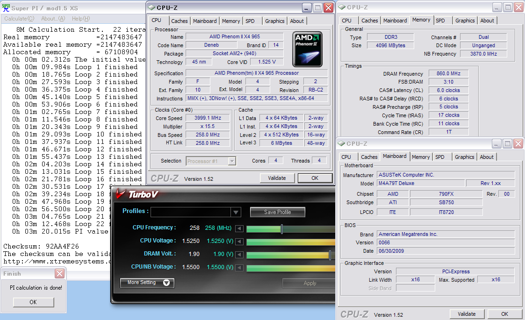This screenshot has width=525, height=320.
Task: Switch to Caches tab in the processor CPU-Z window
Action: (180, 21)
